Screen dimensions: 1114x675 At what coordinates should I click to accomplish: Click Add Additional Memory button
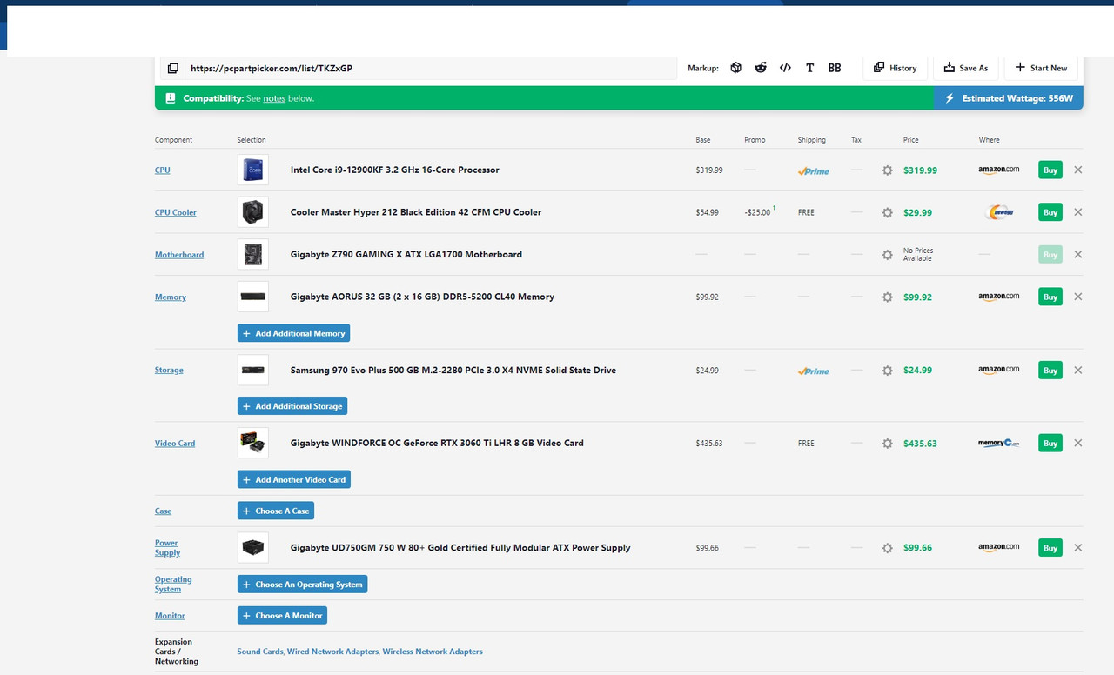(293, 333)
